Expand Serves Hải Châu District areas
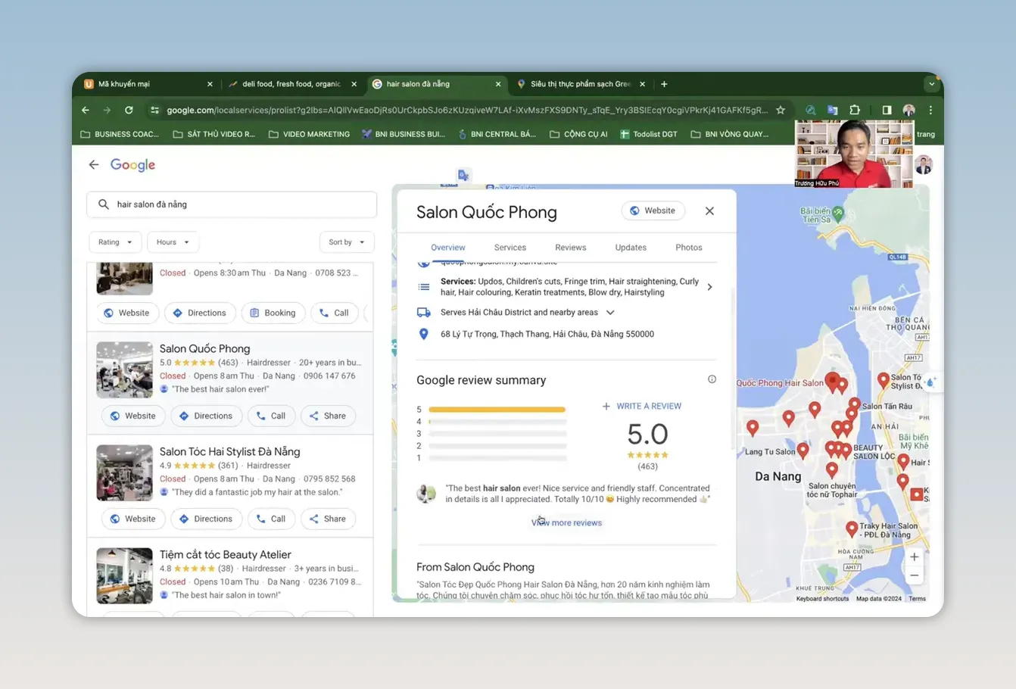The height and width of the screenshot is (689, 1016). point(610,312)
